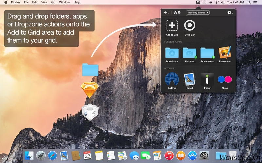Open the Window menu

coord(64,2)
